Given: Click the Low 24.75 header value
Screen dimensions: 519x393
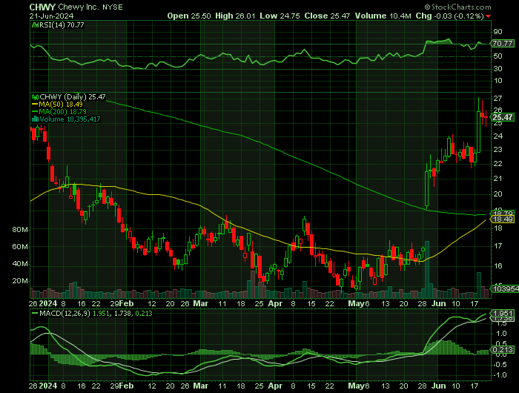Looking at the screenshot, I should pos(280,16).
